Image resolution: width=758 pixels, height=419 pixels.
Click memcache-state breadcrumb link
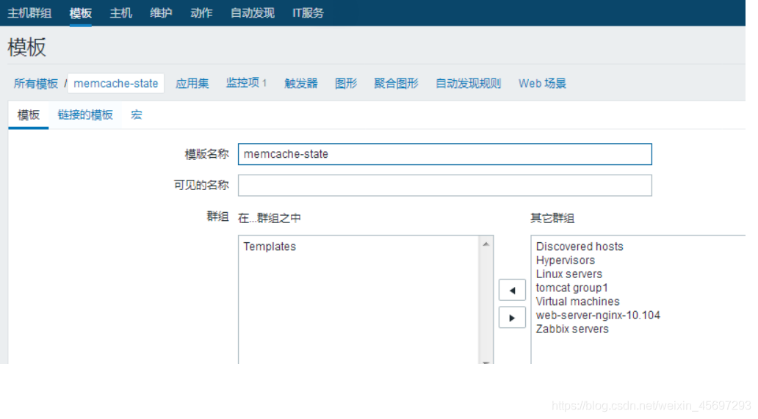(115, 84)
